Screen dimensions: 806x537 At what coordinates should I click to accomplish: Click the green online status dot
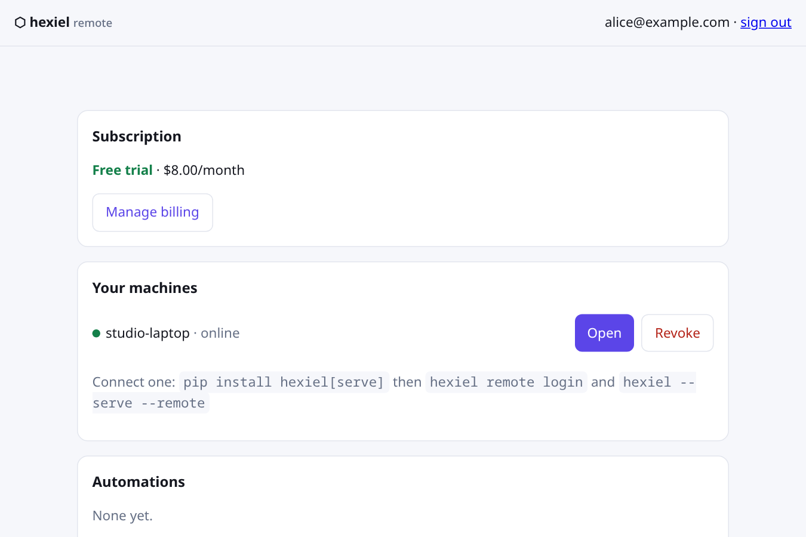(x=96, y=334)
